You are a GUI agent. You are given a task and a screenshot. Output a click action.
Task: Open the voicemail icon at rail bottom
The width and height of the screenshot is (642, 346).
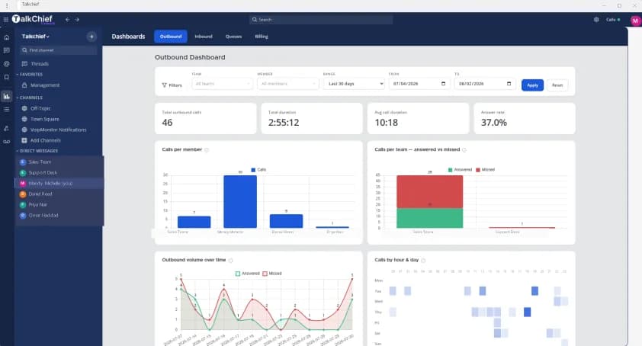(7, 142)
